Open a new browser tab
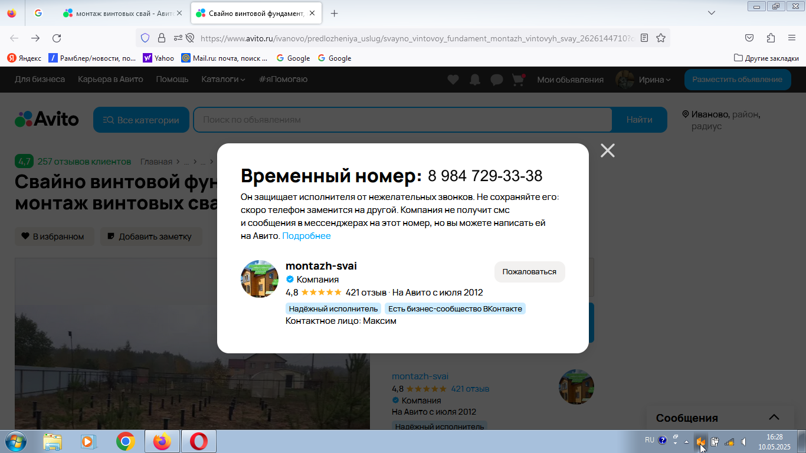 coord(335,13)
